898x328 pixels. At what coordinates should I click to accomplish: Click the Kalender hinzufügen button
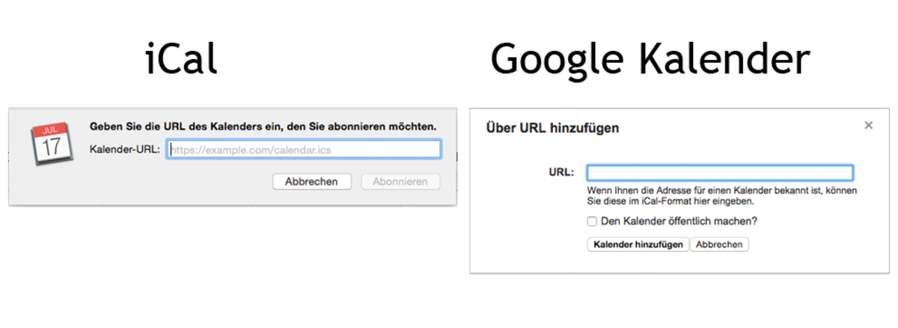click(638, 244)
